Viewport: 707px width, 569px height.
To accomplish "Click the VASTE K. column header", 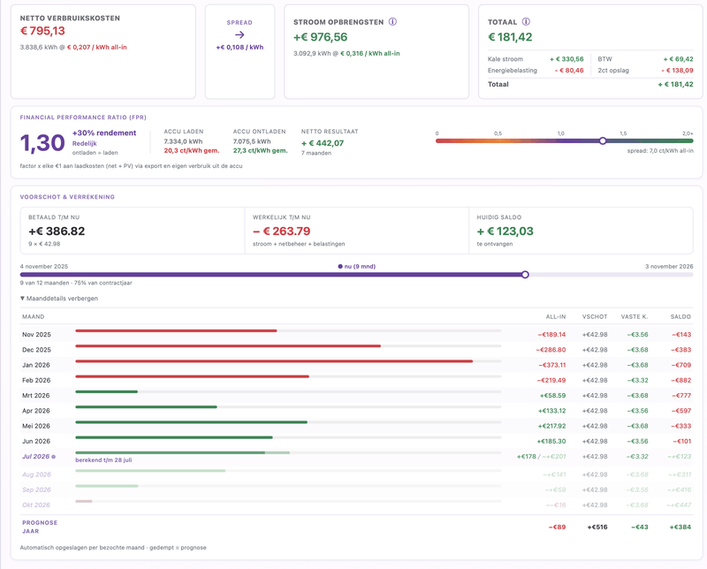I will point(635,317).
